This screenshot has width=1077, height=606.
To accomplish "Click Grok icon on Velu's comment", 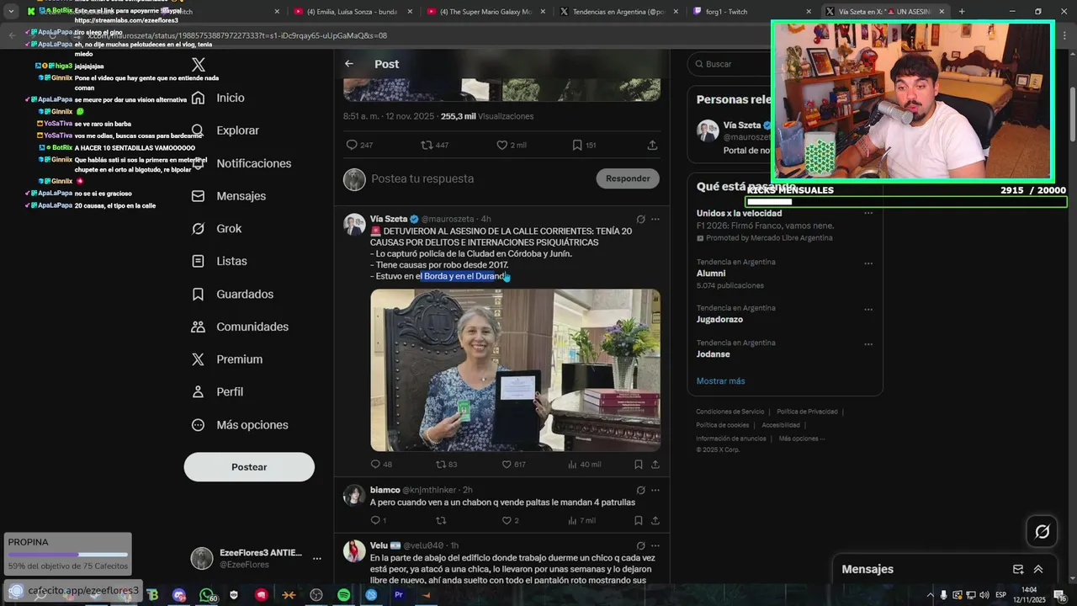I will 640,545.
